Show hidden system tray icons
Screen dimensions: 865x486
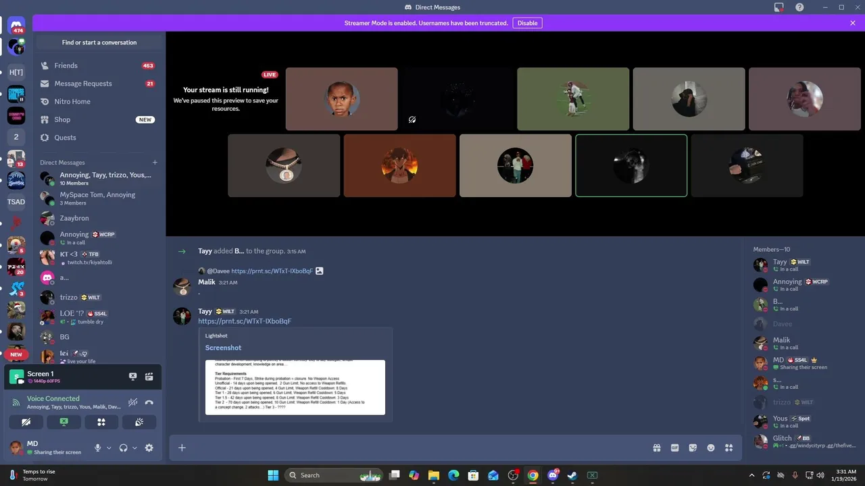[751, 475]
